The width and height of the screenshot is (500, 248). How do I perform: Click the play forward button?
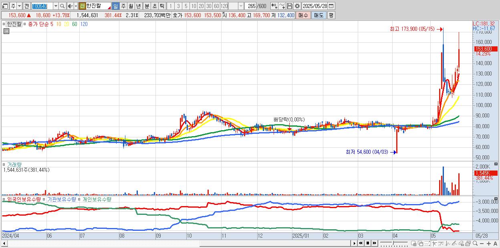point(355,243)
